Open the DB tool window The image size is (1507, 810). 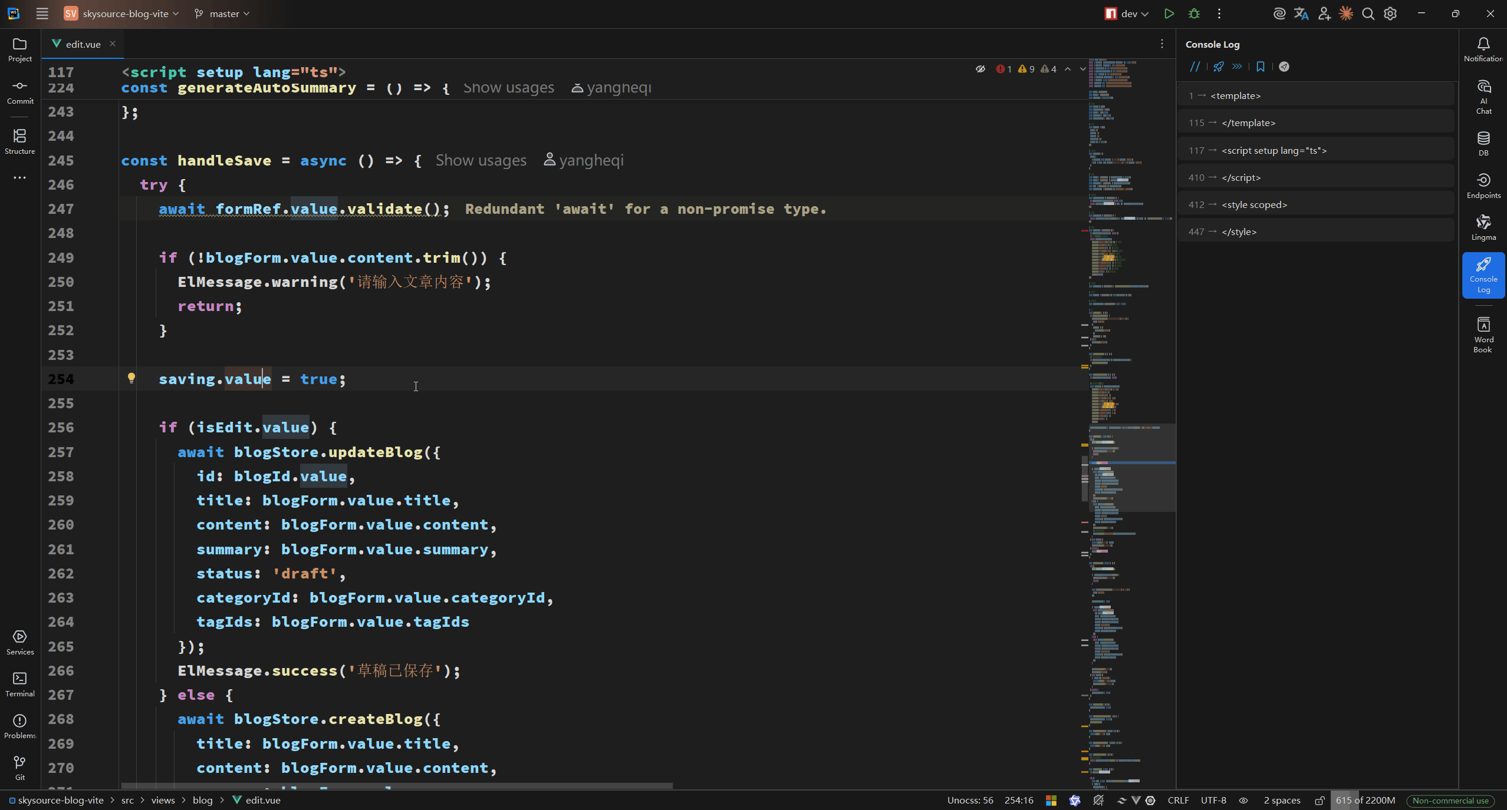[x=1483, y=144]
